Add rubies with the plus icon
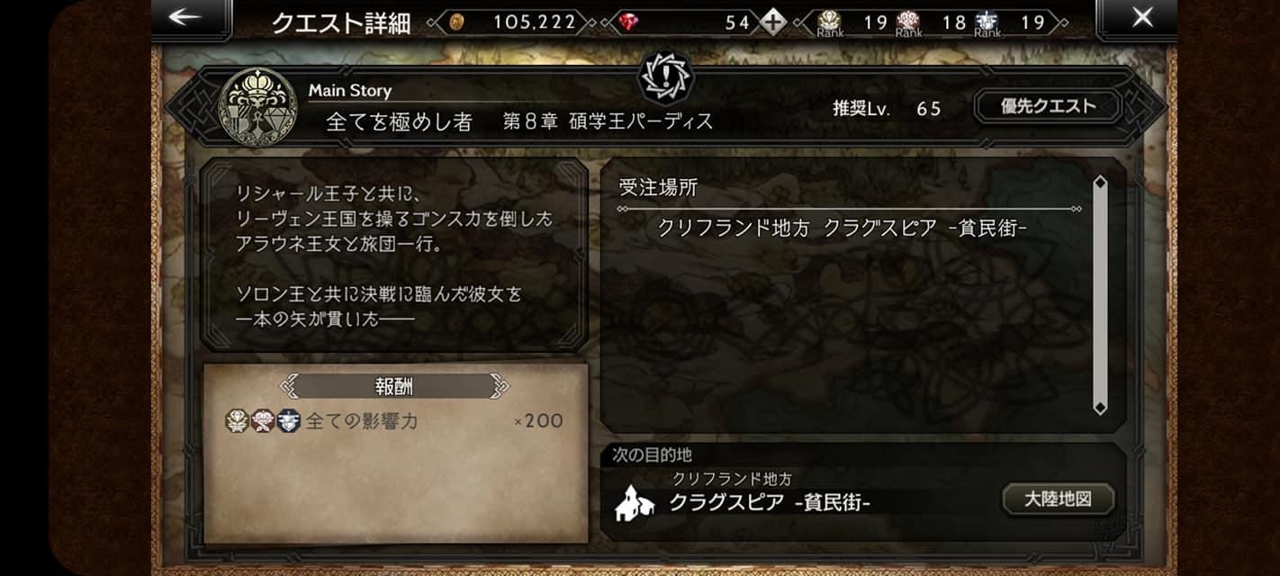The image size is (1280, 576). coord(772,22)
